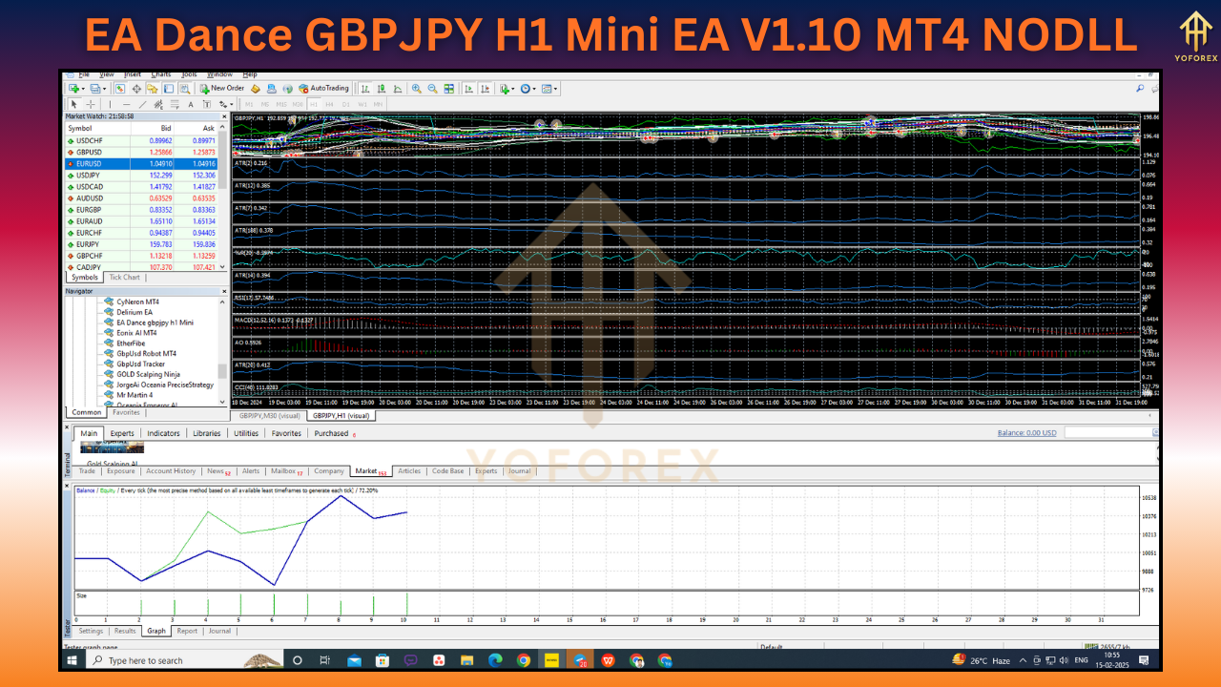This screenshot has height=687, width=1221.
Task: Open the period dropdown next to clock icon
Action: point(535,88)
